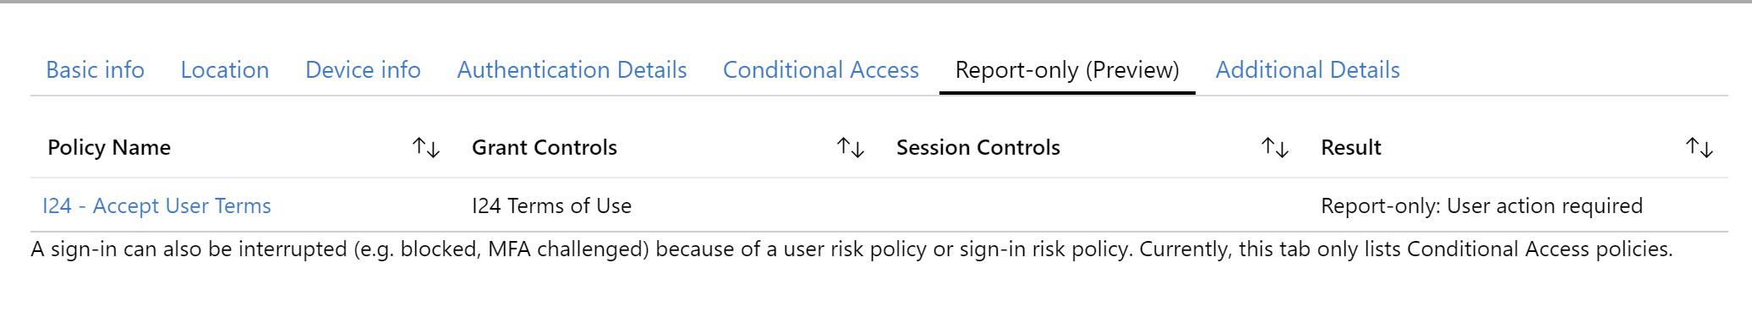Sort the table by Policy Name arrows icon

426,148
